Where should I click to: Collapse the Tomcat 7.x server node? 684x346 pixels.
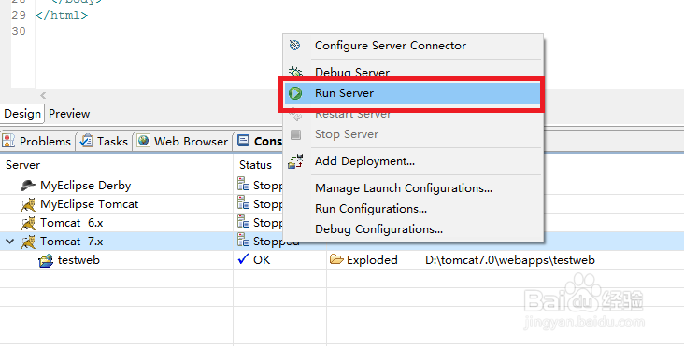(x=9, y=242)
